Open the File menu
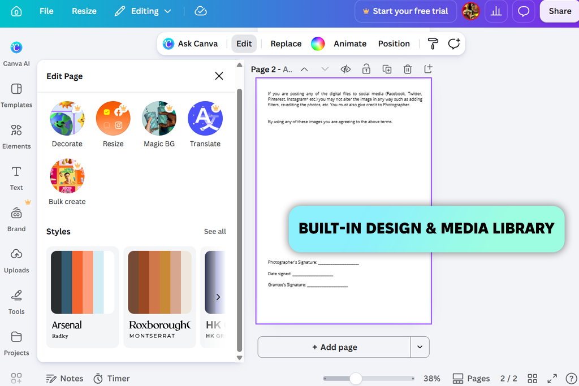This screenshot has height=386, width=579. point(46,11)
